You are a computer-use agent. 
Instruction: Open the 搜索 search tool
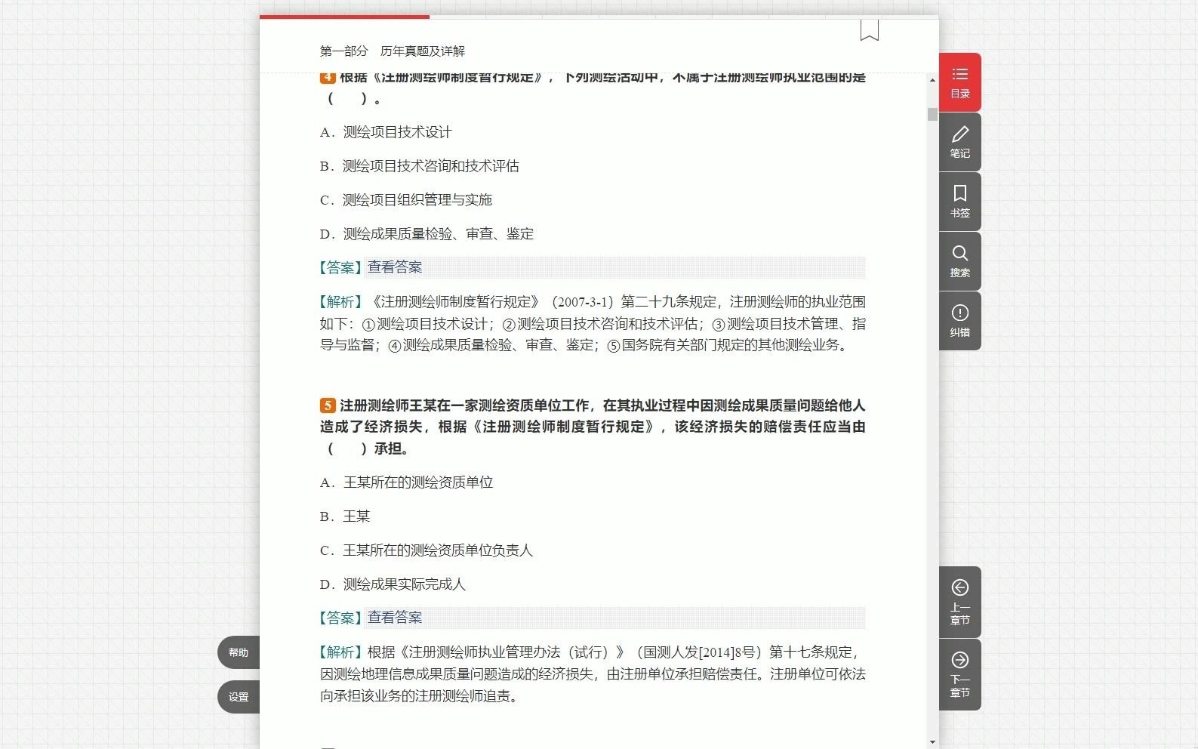[959, 261]
